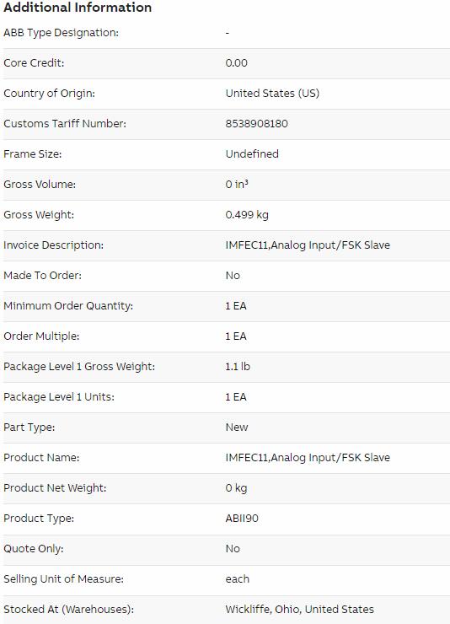
Task: Click the Package Level 1 Gross Weight label
Action: [79, 367]
